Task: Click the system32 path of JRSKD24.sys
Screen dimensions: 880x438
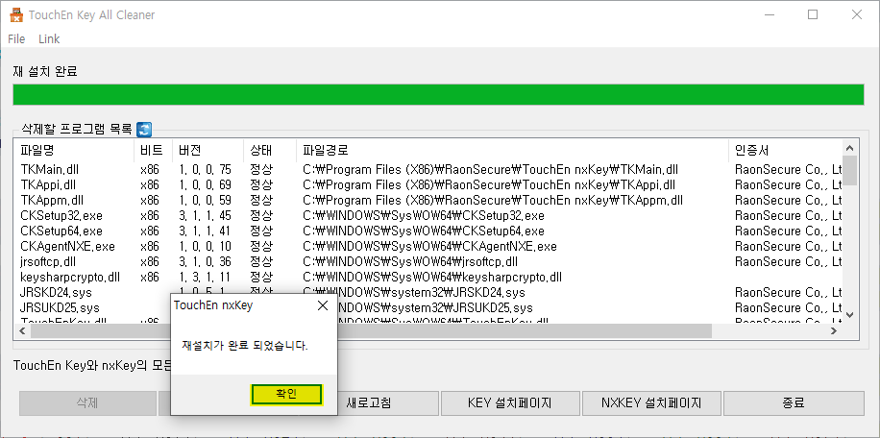Action: (414, 293)
